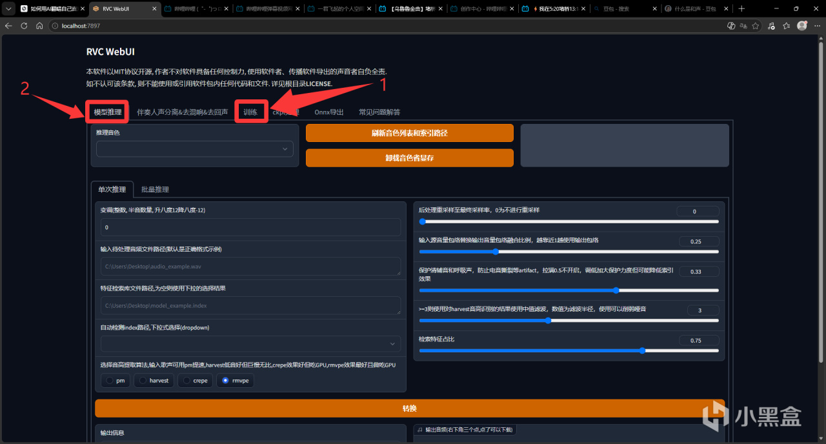Open a new browser tab with plus
The height and width of the screenshot is (444, 826).
741,8
